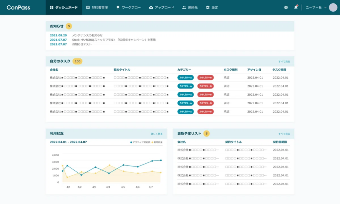Click the settings gear icon
The height and width of the screenshot is (204, 340).
point(208,7)
